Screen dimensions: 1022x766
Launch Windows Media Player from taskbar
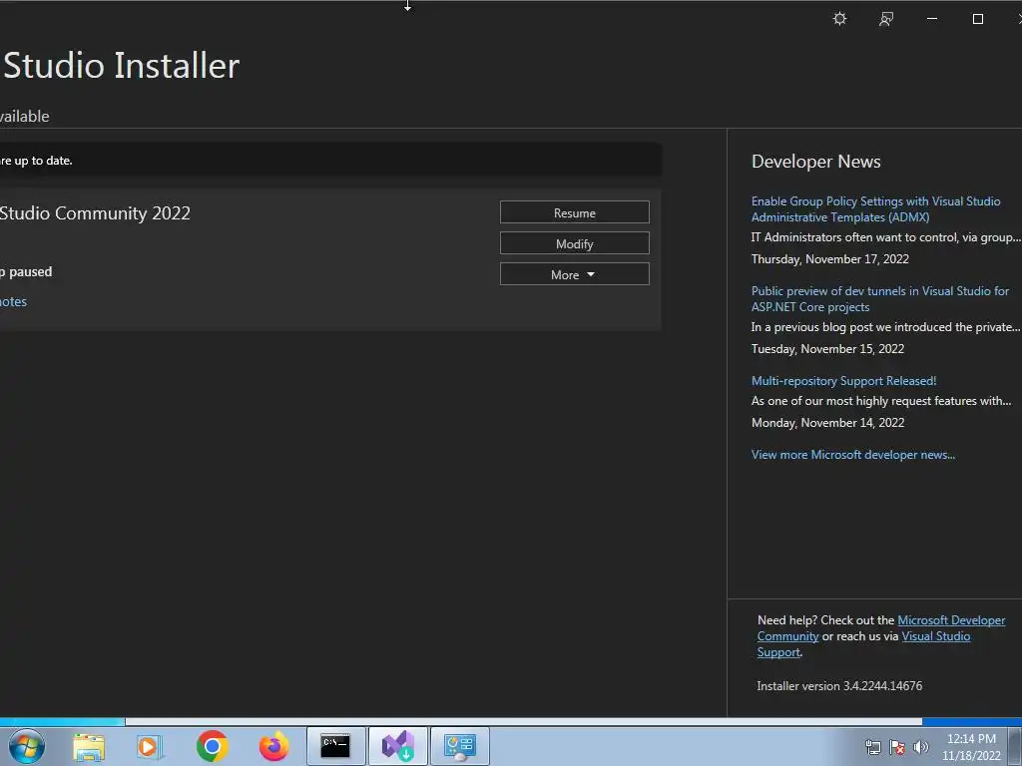click(x=149, y=746)
